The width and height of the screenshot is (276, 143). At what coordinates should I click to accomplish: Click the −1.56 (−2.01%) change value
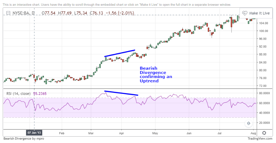120,13
